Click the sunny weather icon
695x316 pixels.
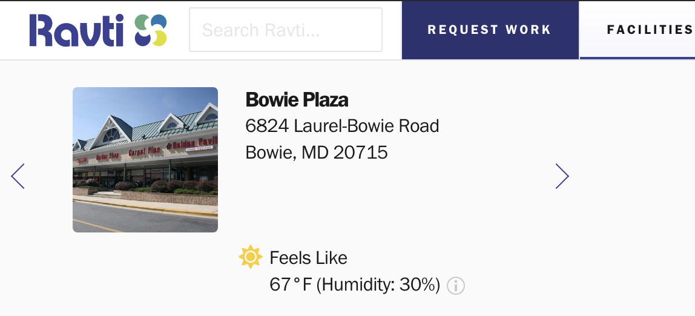[x=251, y=257]
